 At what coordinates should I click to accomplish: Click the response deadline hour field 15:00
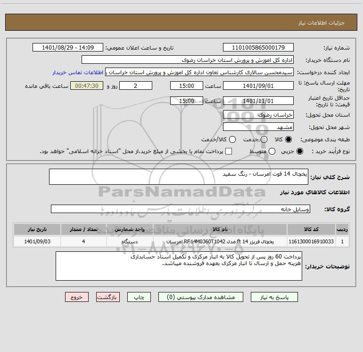tap(187, 86)
